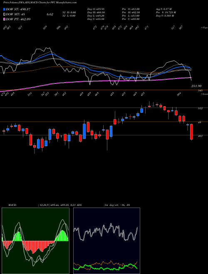
Task: Click the 52 H: 0.00 value
Action: point(69,12)
